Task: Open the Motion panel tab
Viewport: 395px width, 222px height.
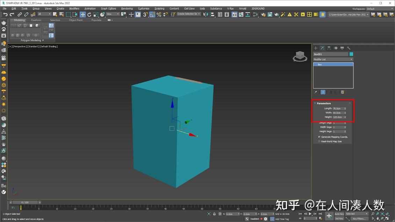Action: click(336, 48)
